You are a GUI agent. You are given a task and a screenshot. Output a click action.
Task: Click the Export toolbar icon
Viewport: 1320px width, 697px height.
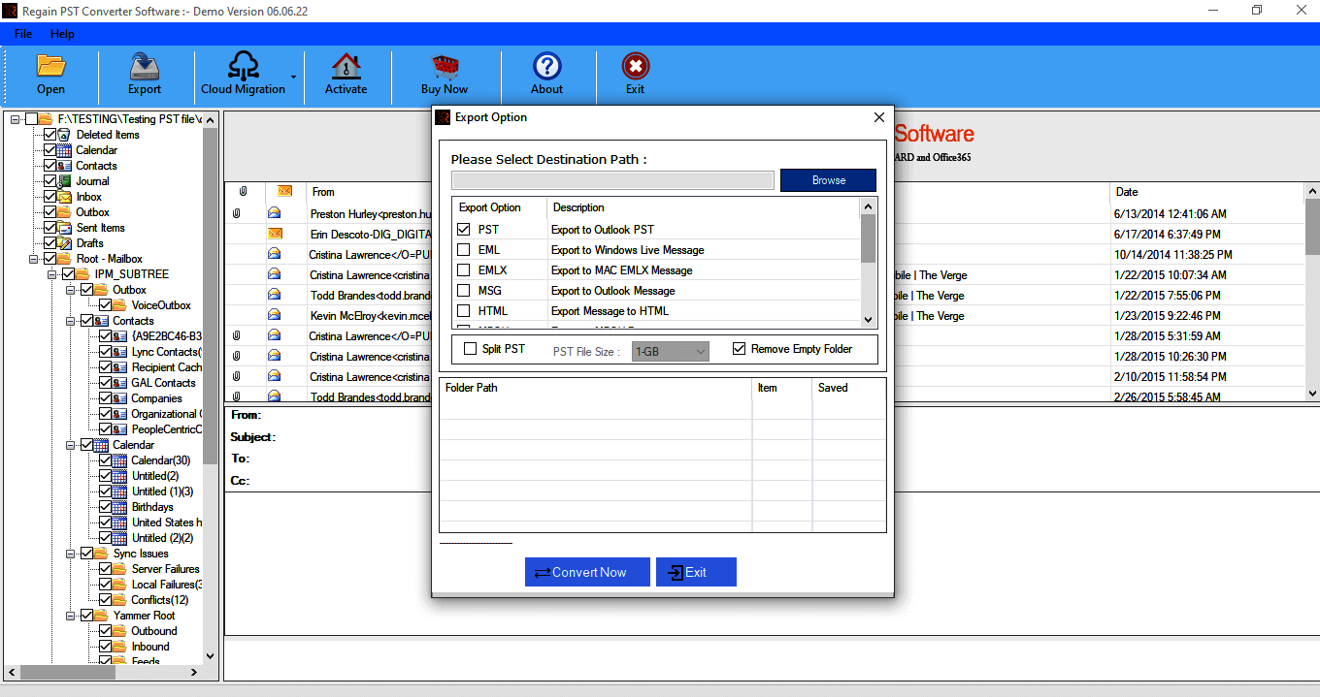coord(145,66)
